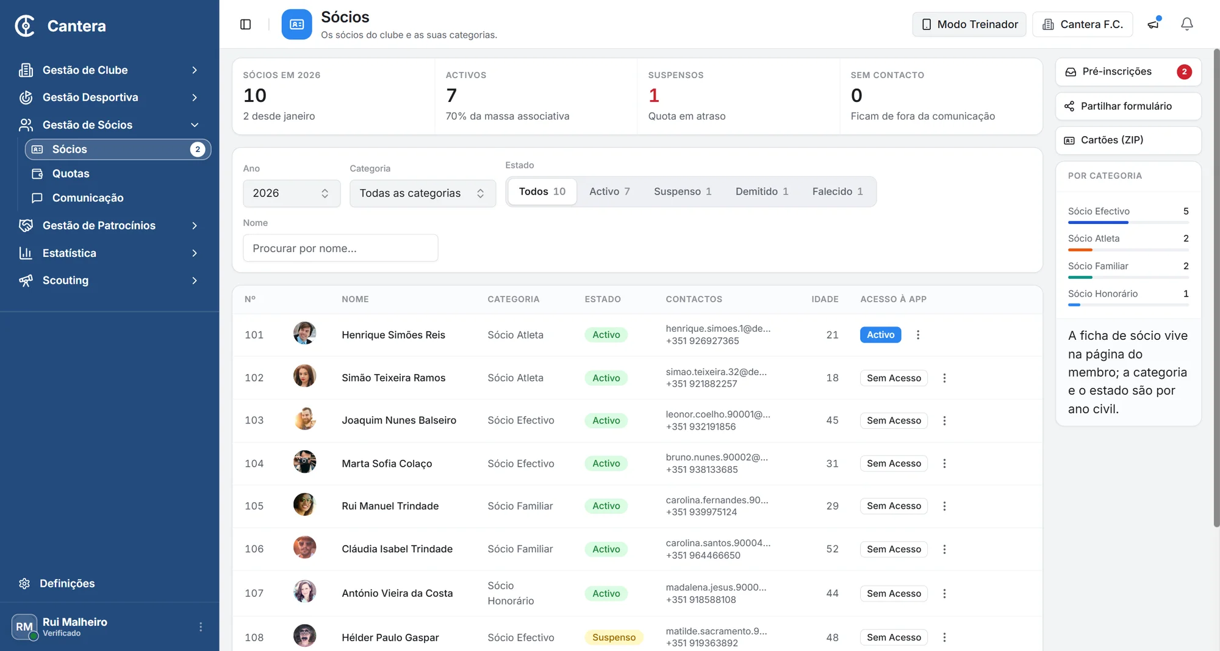The width and height of the screenshot is (1220, 651).
Task: Toggle the sidebar panel icon
Action: tap(246, 24)
